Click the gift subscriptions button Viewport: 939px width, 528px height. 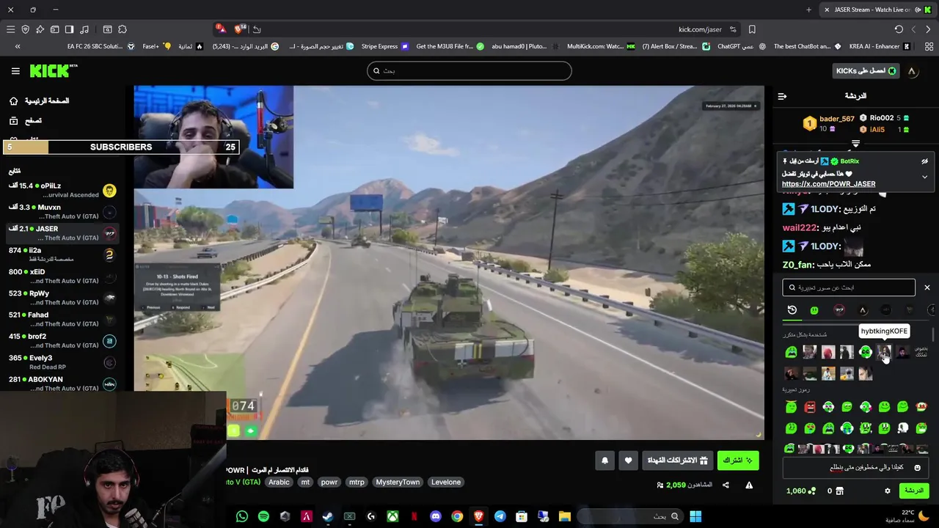[677, 461]
